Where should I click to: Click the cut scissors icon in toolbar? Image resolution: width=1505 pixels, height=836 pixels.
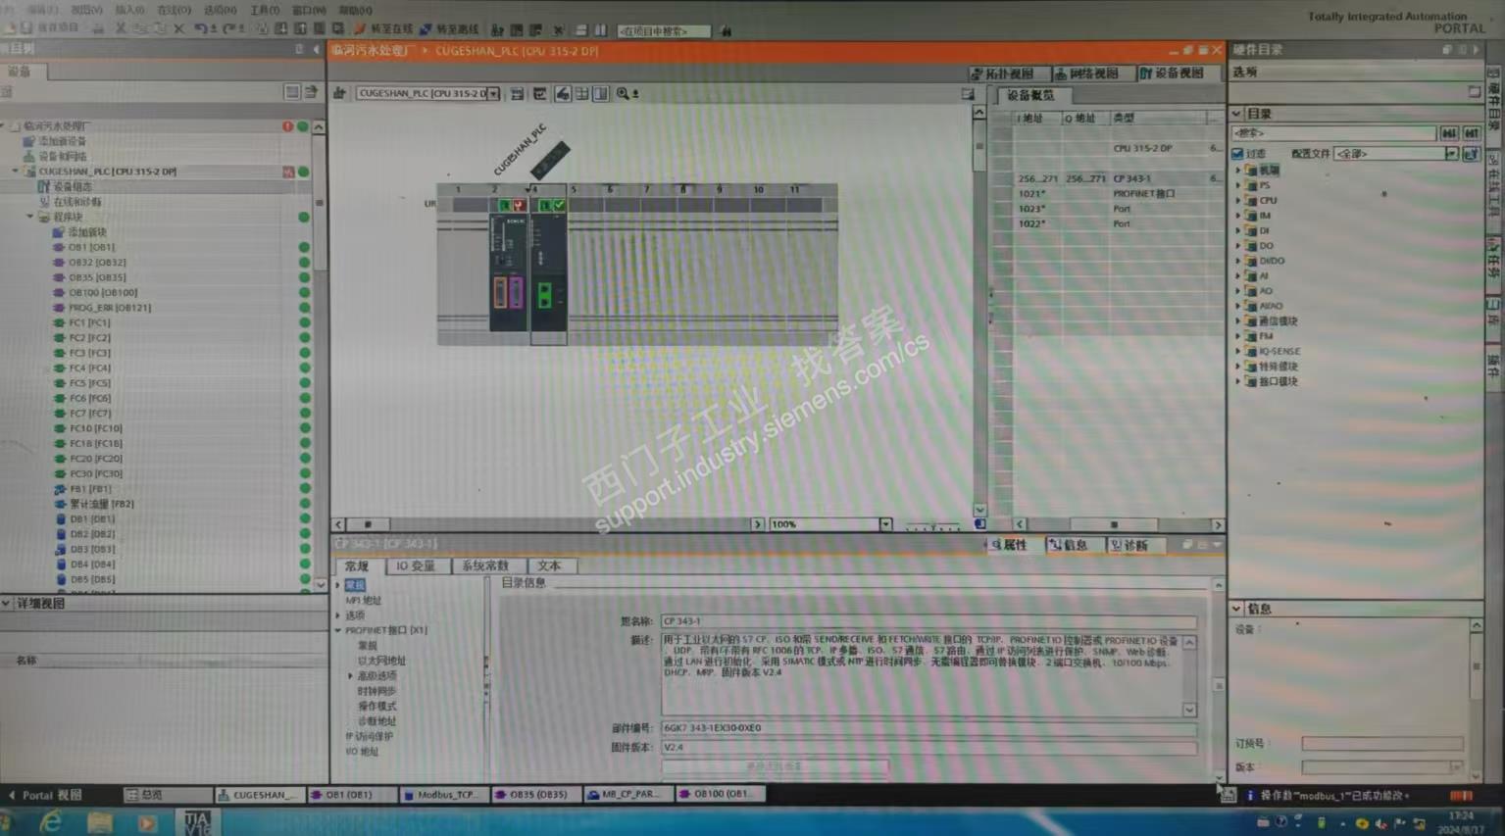click(121, 29)
